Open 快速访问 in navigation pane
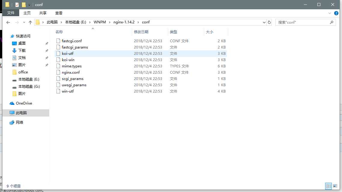 (23, 36)
